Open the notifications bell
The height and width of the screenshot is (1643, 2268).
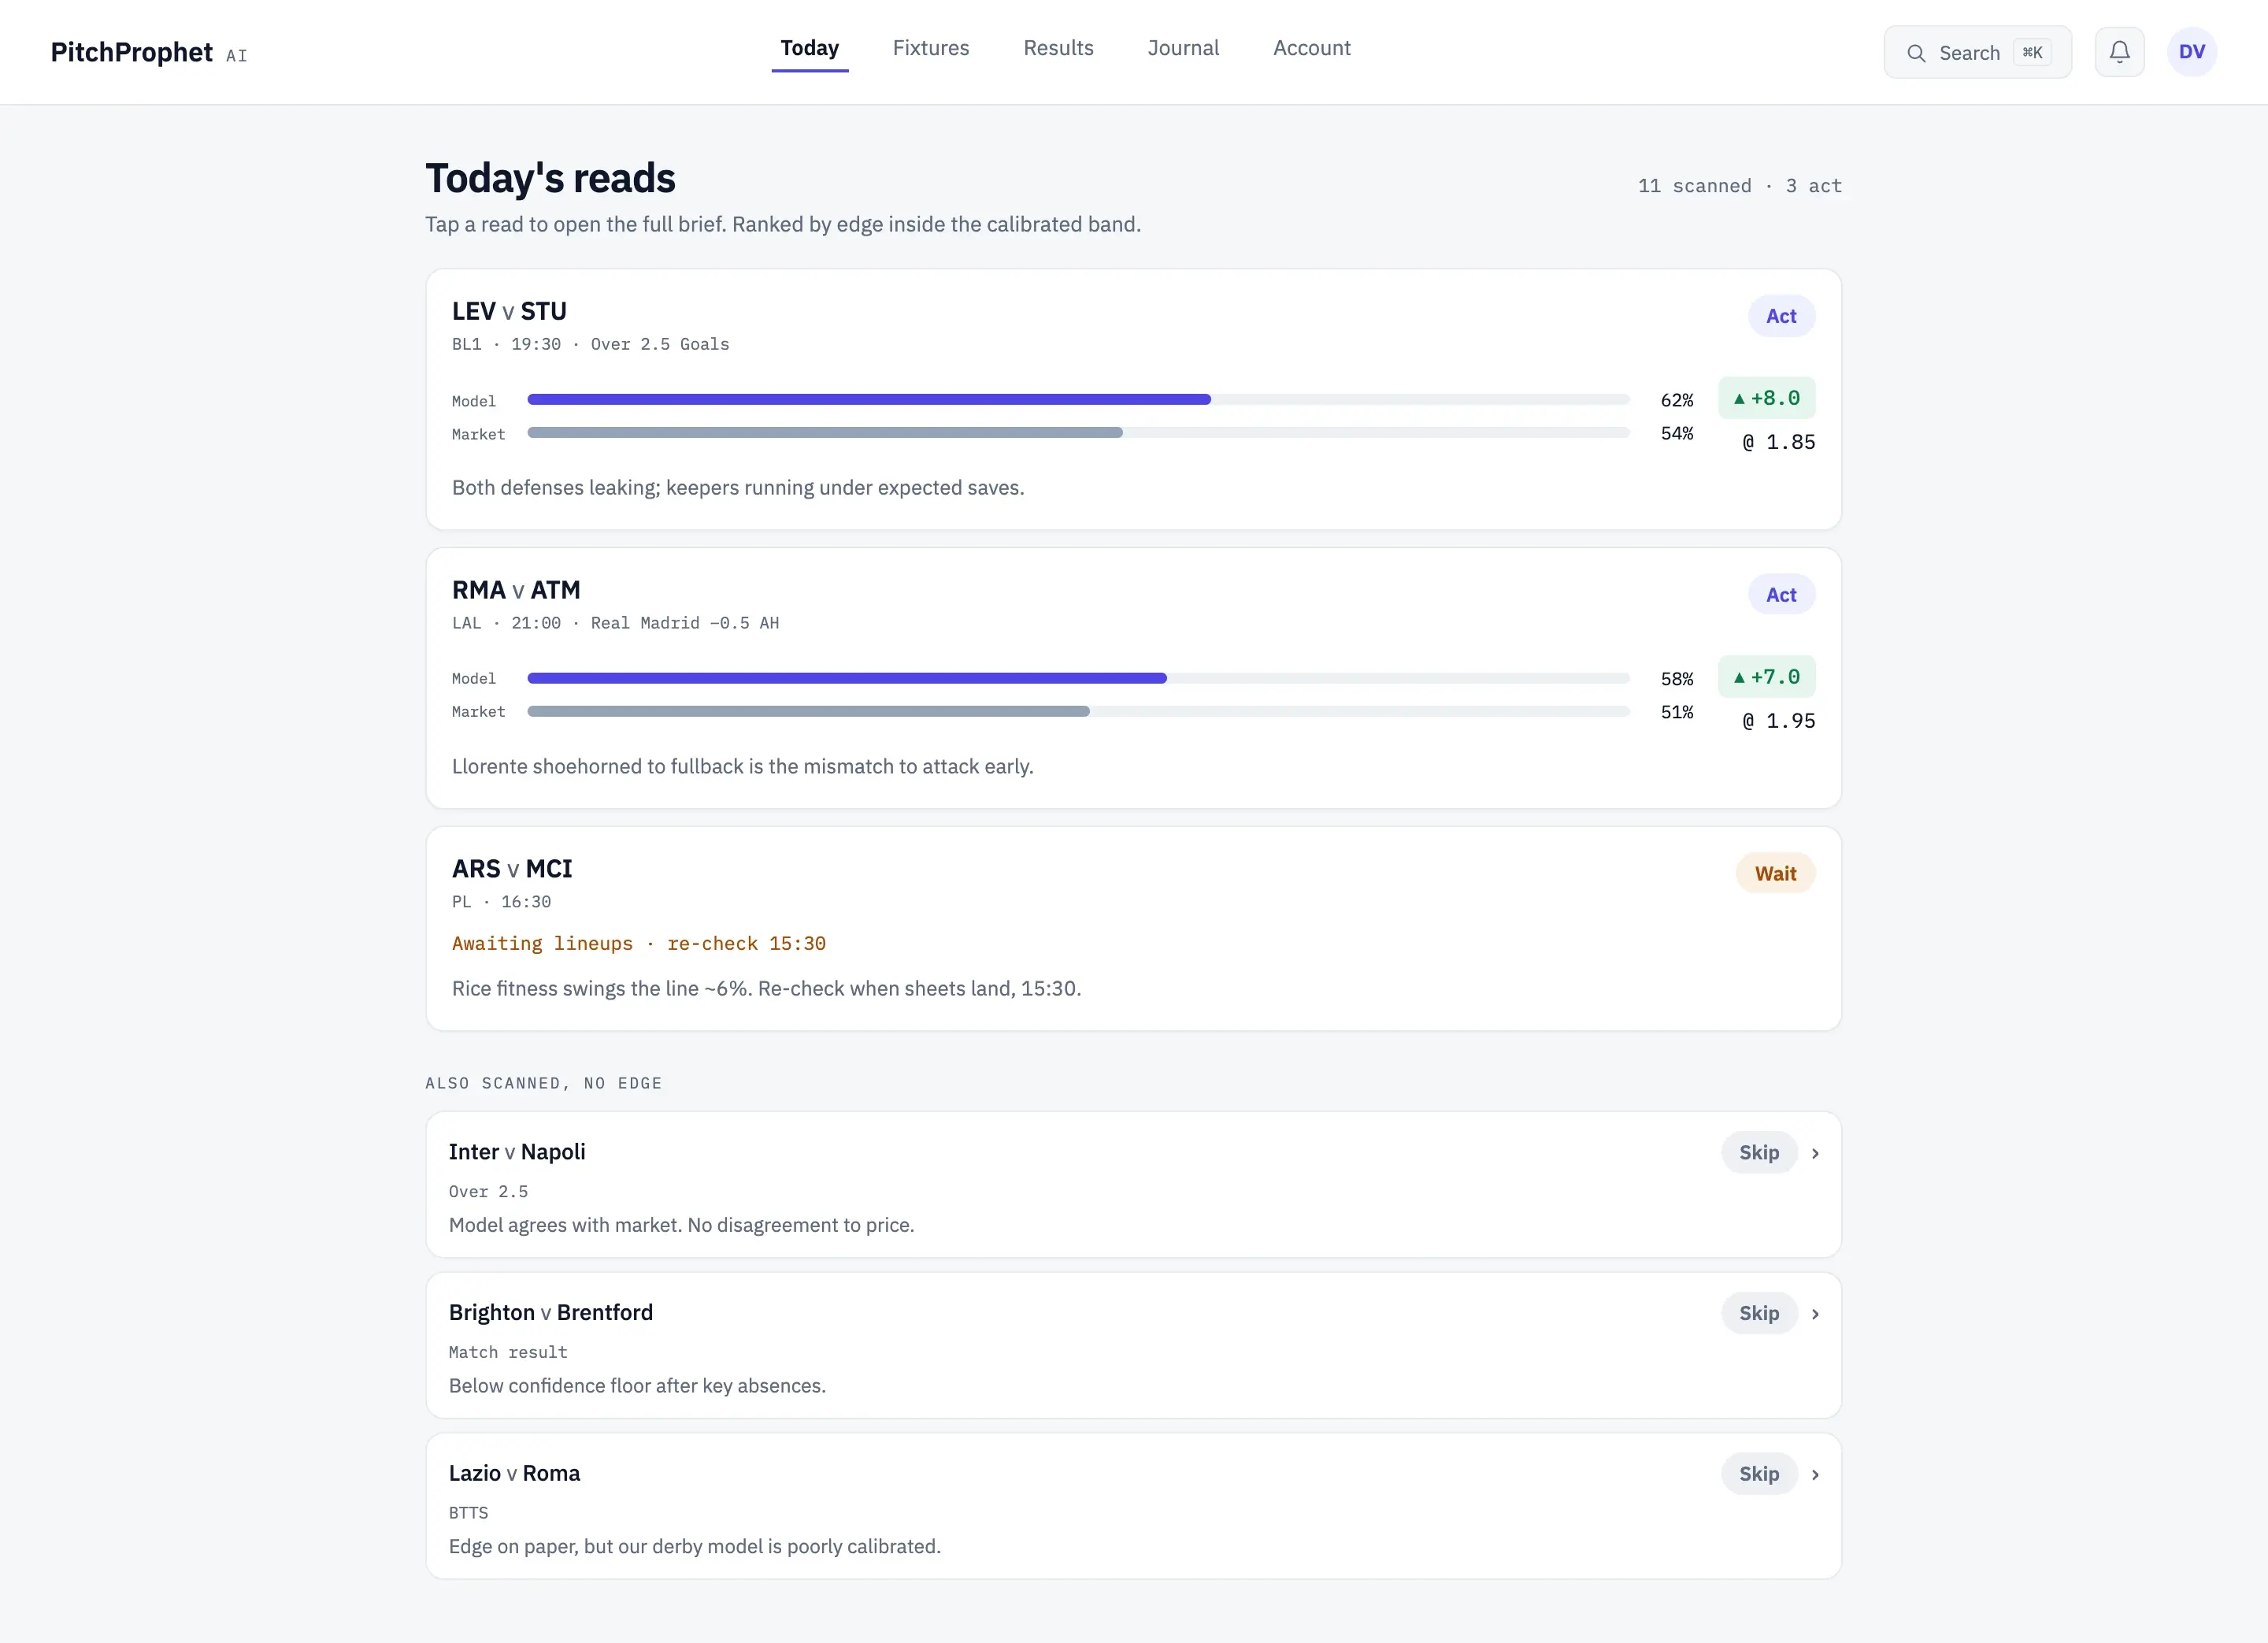pyautogui.click(x=2119, y=52)
